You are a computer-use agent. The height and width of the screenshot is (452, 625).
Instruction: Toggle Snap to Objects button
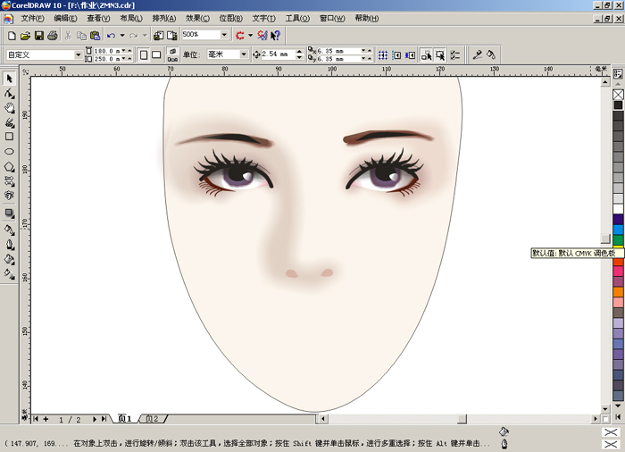tap(410, 55)
